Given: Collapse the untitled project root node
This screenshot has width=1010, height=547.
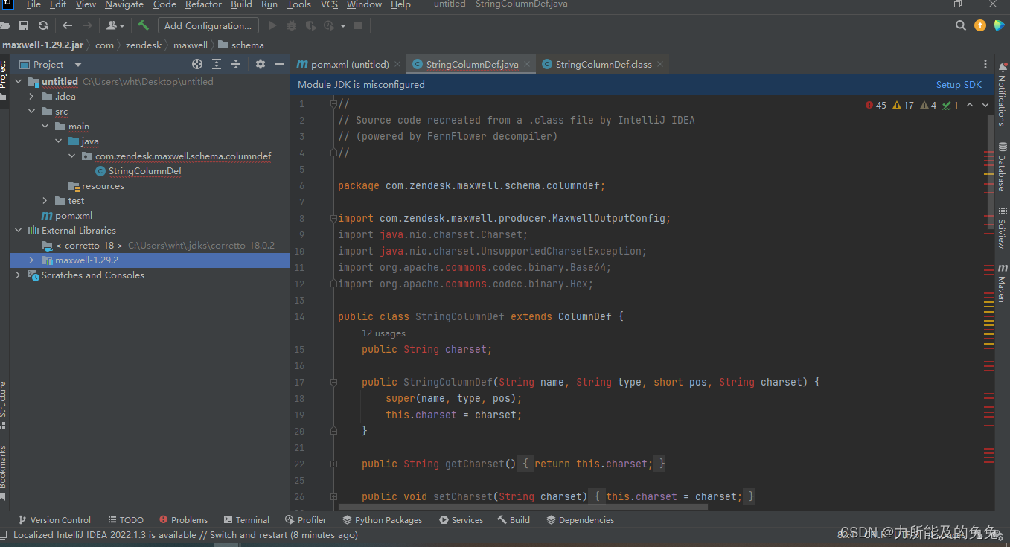Looking at the screenshot, I should 18,81.
